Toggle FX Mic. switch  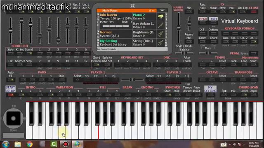point(232,12)
